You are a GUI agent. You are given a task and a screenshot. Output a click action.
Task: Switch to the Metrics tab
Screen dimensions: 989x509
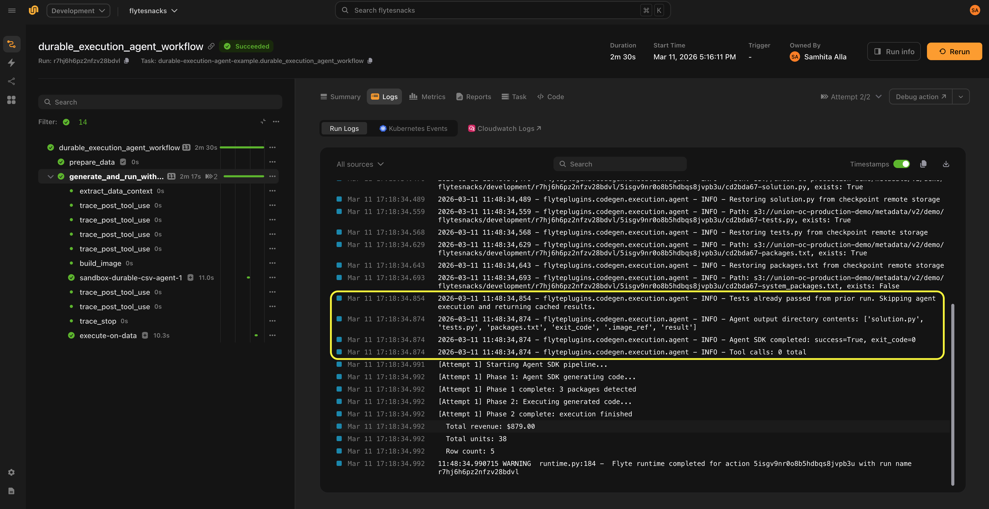point(427,97)
